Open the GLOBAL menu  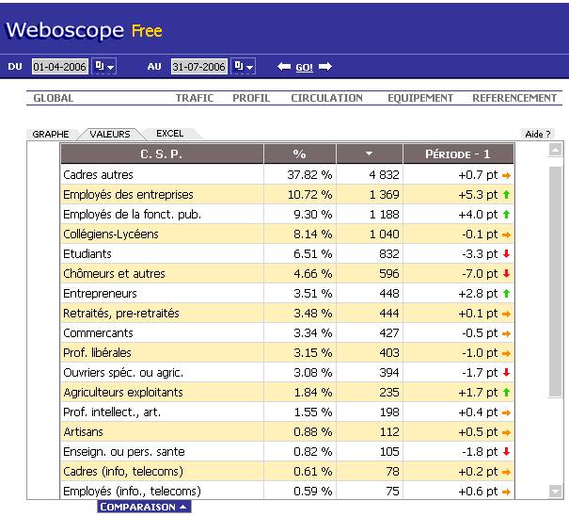(x=54, y=98)
